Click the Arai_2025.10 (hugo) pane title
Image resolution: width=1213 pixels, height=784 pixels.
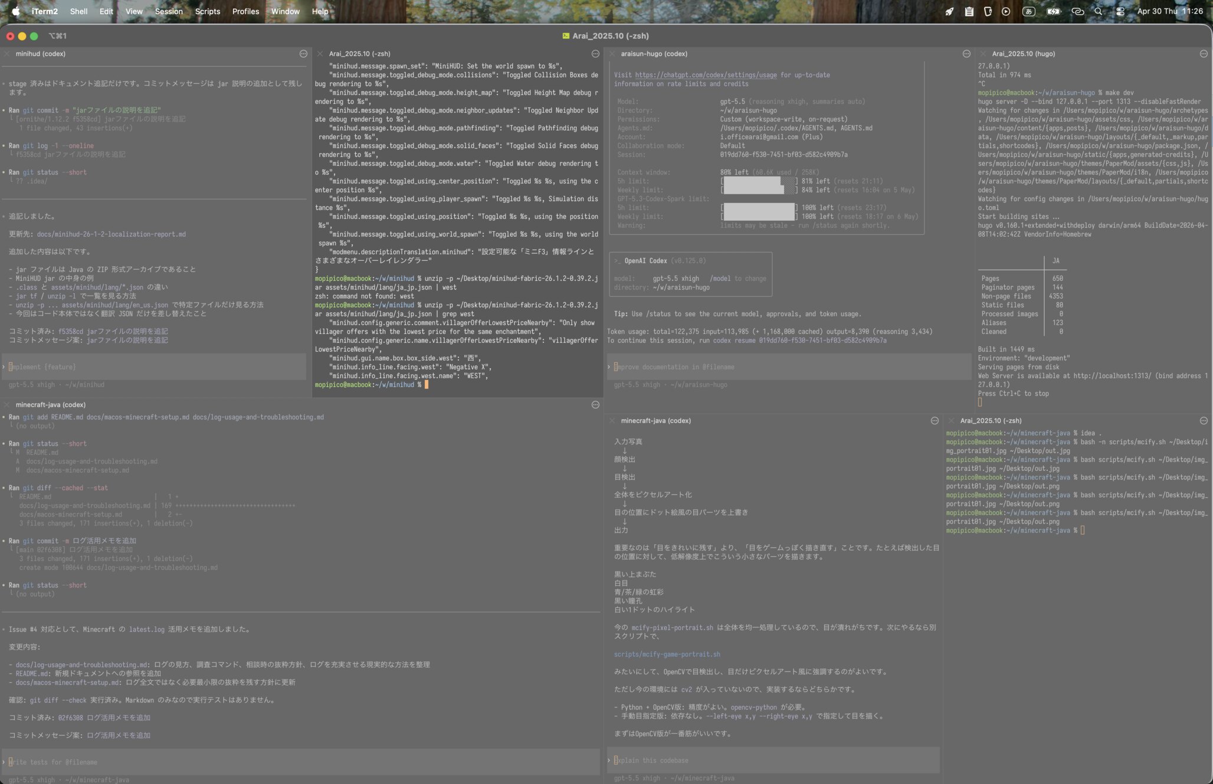(x=1024, y=54)
